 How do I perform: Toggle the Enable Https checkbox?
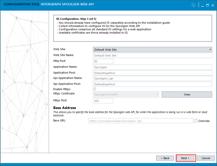[x=94, y=89]
